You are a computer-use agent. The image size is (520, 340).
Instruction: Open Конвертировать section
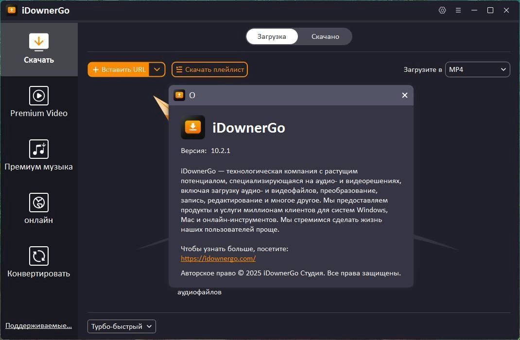[39, 262]
